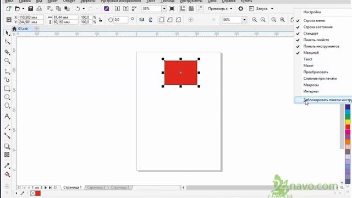352x198 pixels.
Task: Toggle the lock ratio padlock icon
Action: (101, 20)
